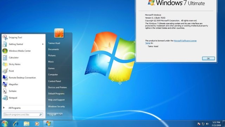Click the Windows Media Center text label
225x127 pixels.
pyautogui.click(x=20, y=51)
